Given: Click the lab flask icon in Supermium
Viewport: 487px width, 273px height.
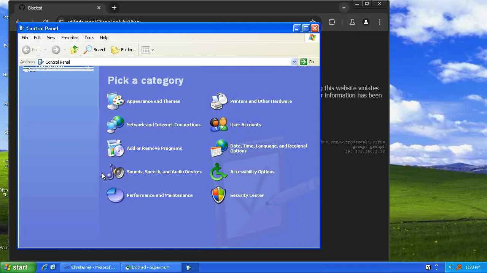Looking at the screenshot, I should pyautogui.click(x=352, y=22).
